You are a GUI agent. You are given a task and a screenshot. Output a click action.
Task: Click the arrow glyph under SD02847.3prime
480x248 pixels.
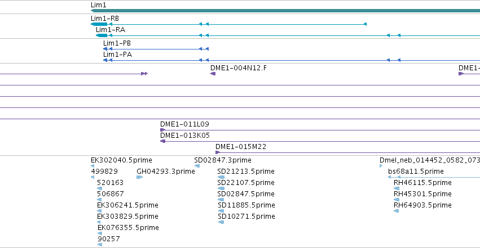click(x=197, y=166)
